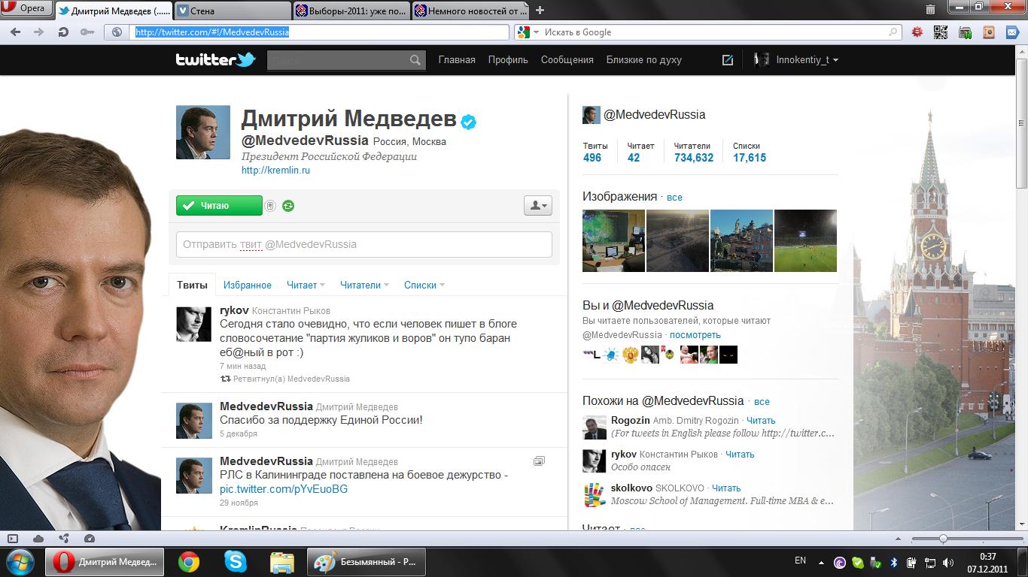The width and height of the screenshot is (1028, 577).
Task: Click the green retweets toggle icon
Action: coord(288,206)
